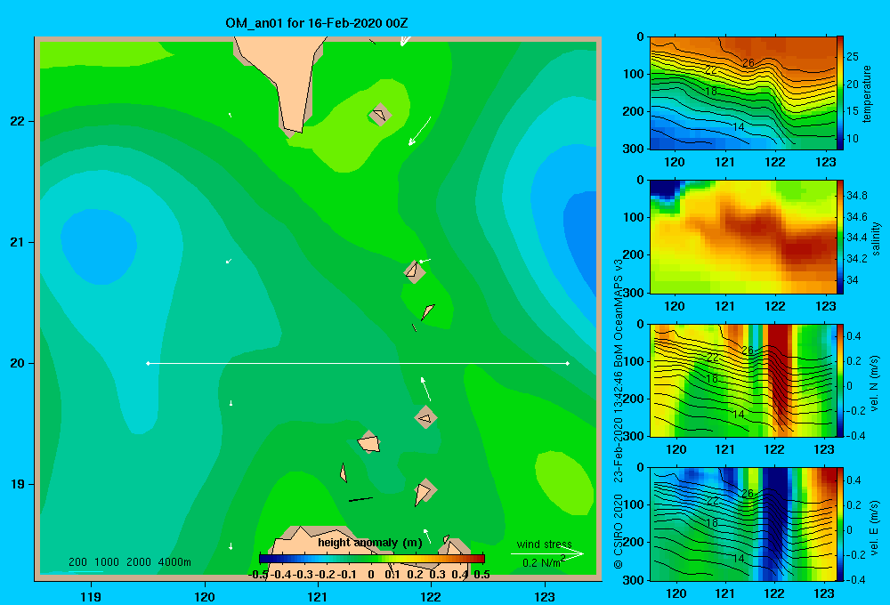This screenshot has width=890, height=605.
Task: Click the title "OM_an01 for 16-Feb-2020 00Z"
Action: (316, 23)
